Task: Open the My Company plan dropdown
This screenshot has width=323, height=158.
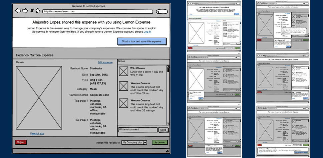Action: coord(134,142)
